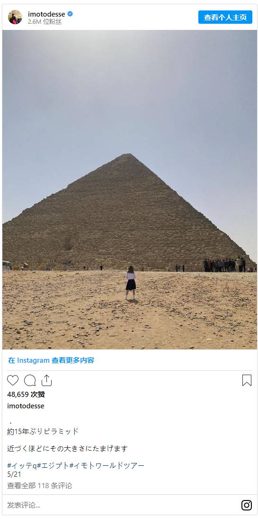Open the pyramid photo
Viewport: 258px width, 519px height.
(x=129, y=189)
